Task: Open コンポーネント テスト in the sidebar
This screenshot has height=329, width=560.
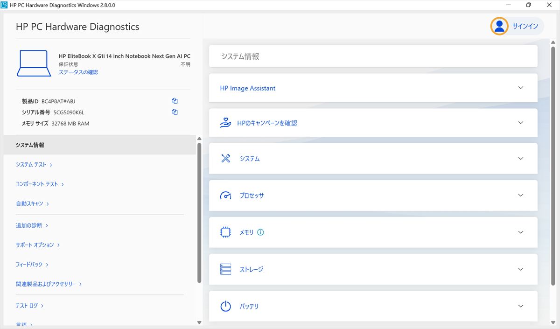Action: point(40,184)
